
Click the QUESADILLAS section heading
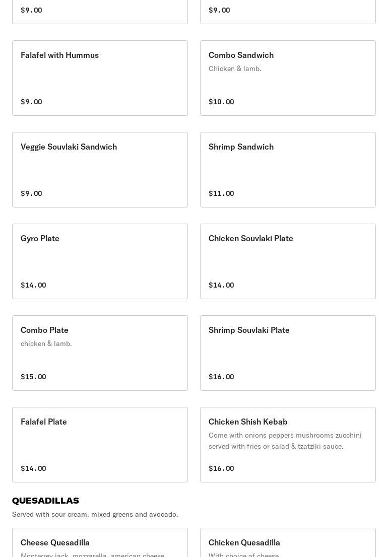coord(45,501)
